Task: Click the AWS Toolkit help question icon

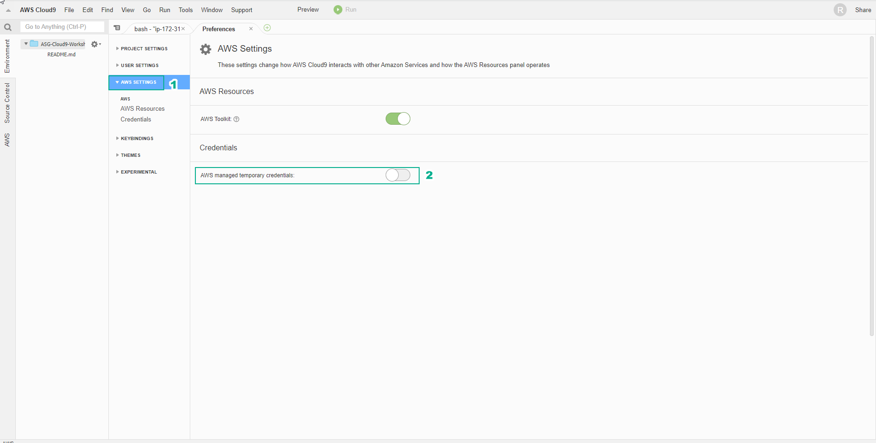Action: (236, 119)
